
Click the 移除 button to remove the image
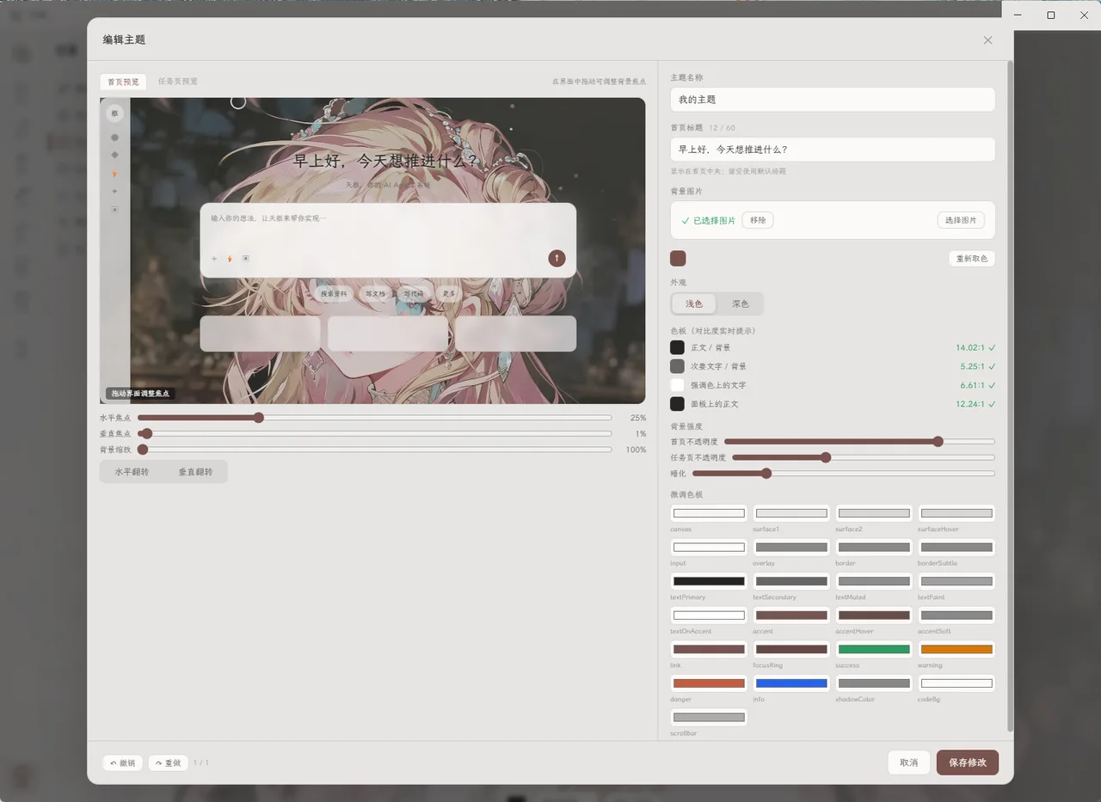(758, 220)
